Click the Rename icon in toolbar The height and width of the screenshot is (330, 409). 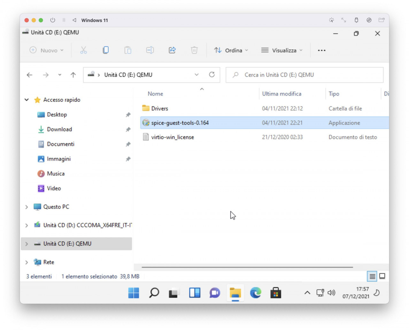[150, 50]
